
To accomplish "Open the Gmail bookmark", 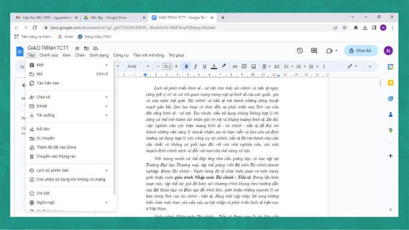I will pyautogui.click(x=66, y=37).
